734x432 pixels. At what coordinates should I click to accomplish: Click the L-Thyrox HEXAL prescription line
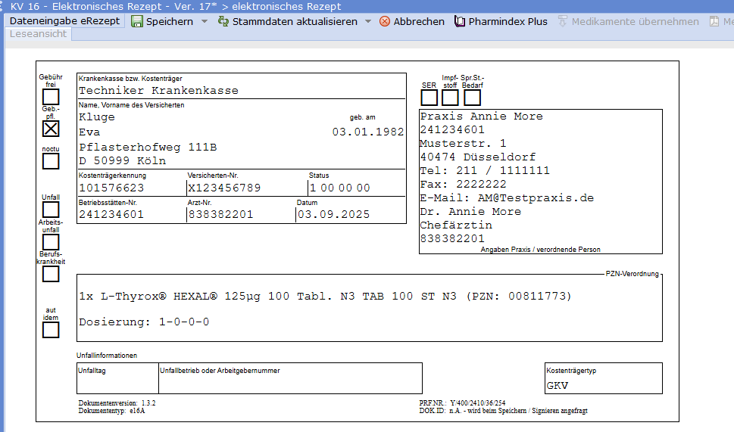tap(325, 296)
